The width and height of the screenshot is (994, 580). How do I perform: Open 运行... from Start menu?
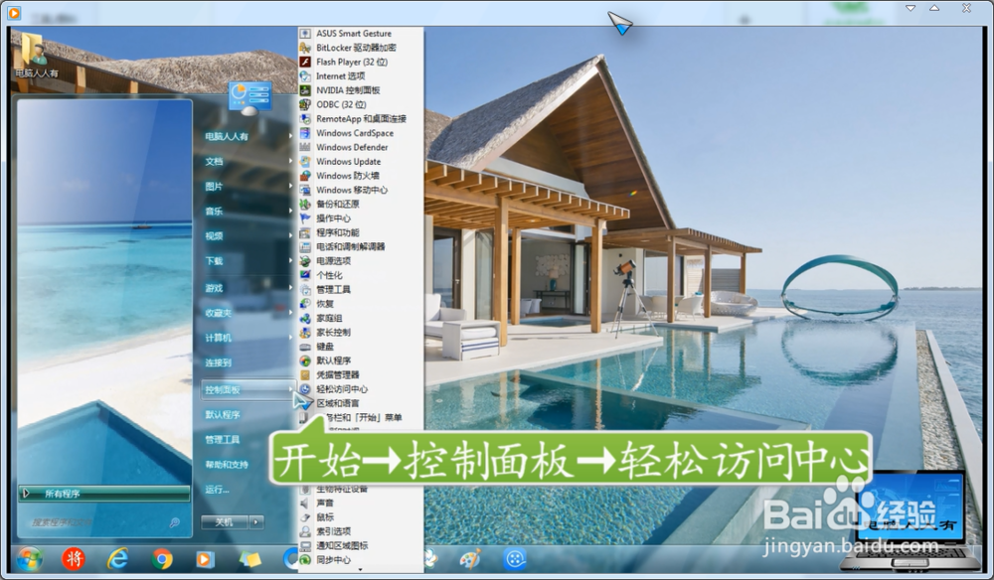coord(217,490)
